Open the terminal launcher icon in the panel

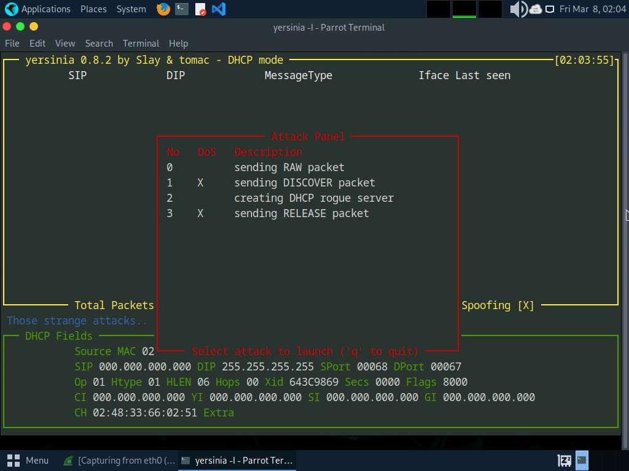181,9
